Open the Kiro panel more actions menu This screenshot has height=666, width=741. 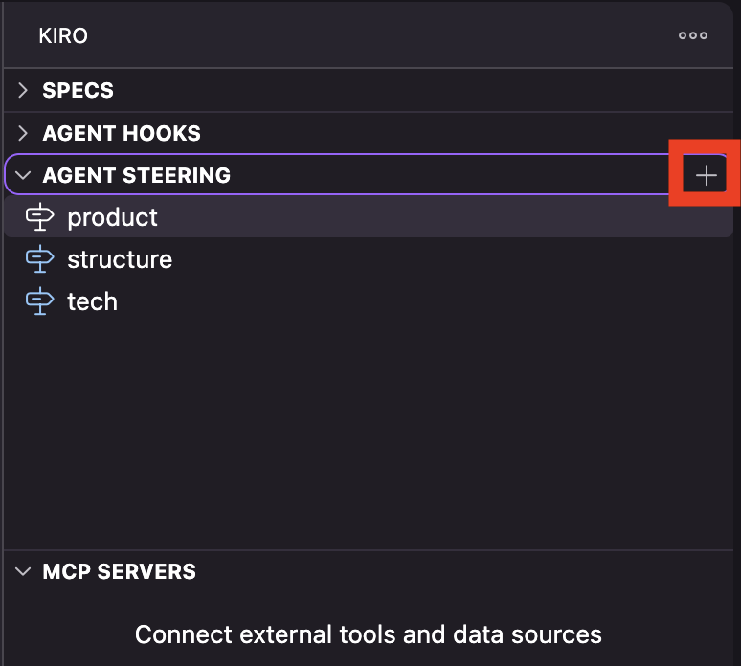tap(693, 35)
